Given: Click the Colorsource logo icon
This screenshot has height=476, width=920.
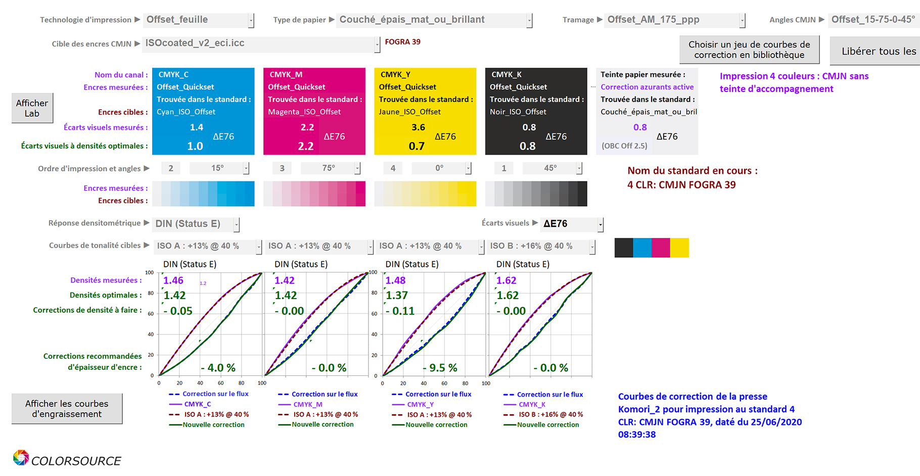Looking at the screenshot, I should [x=21, y=458].
